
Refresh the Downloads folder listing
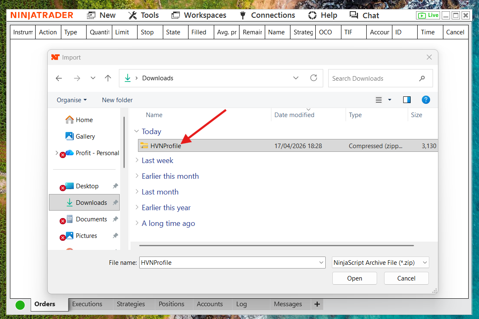click(x=314, y=78)
